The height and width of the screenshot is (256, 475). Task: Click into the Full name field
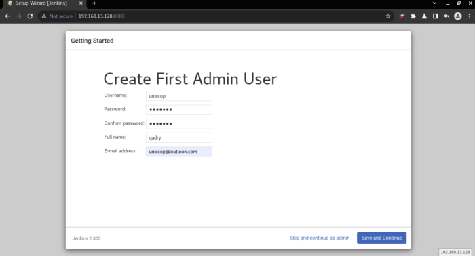point(179,137)
